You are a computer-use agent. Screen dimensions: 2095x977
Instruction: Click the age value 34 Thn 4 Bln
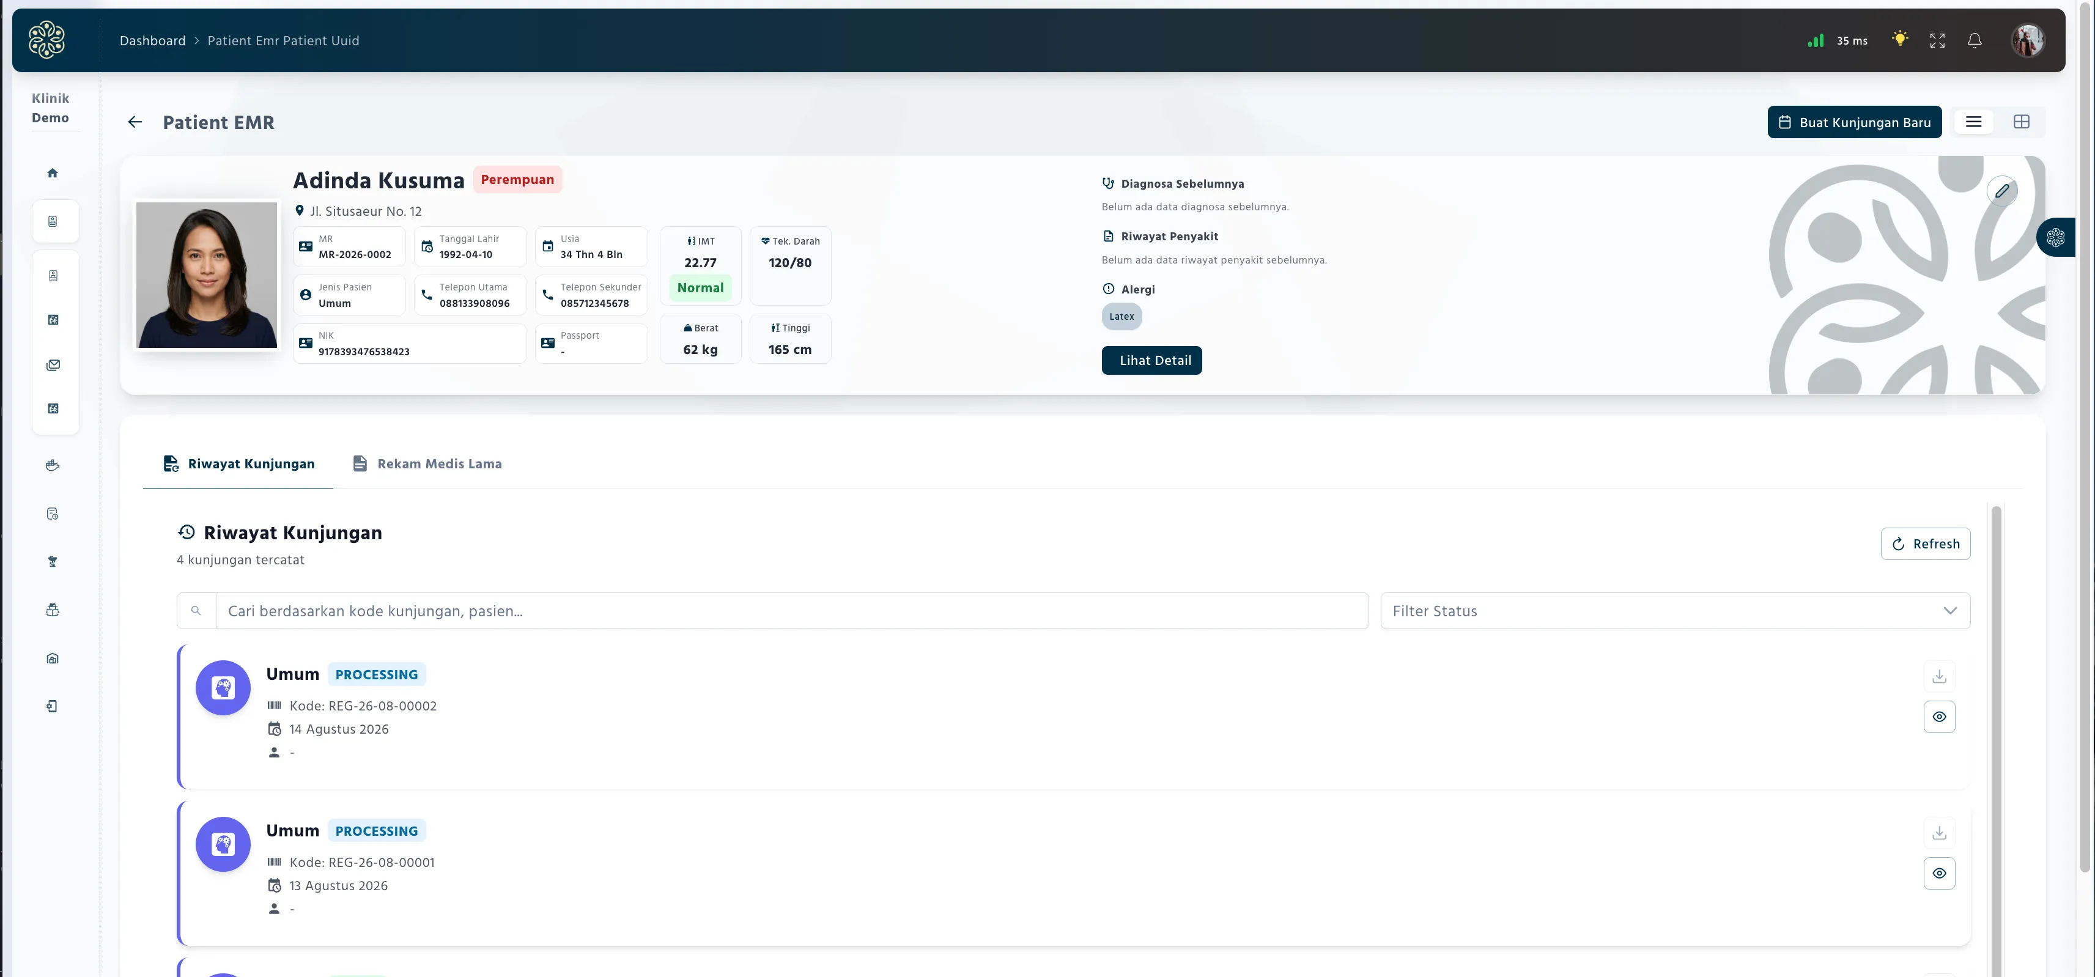(591, 254)
